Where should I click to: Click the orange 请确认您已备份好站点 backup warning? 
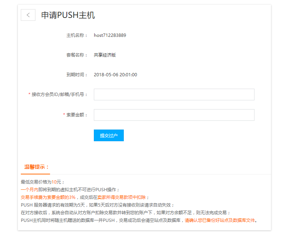click(219, 220)
